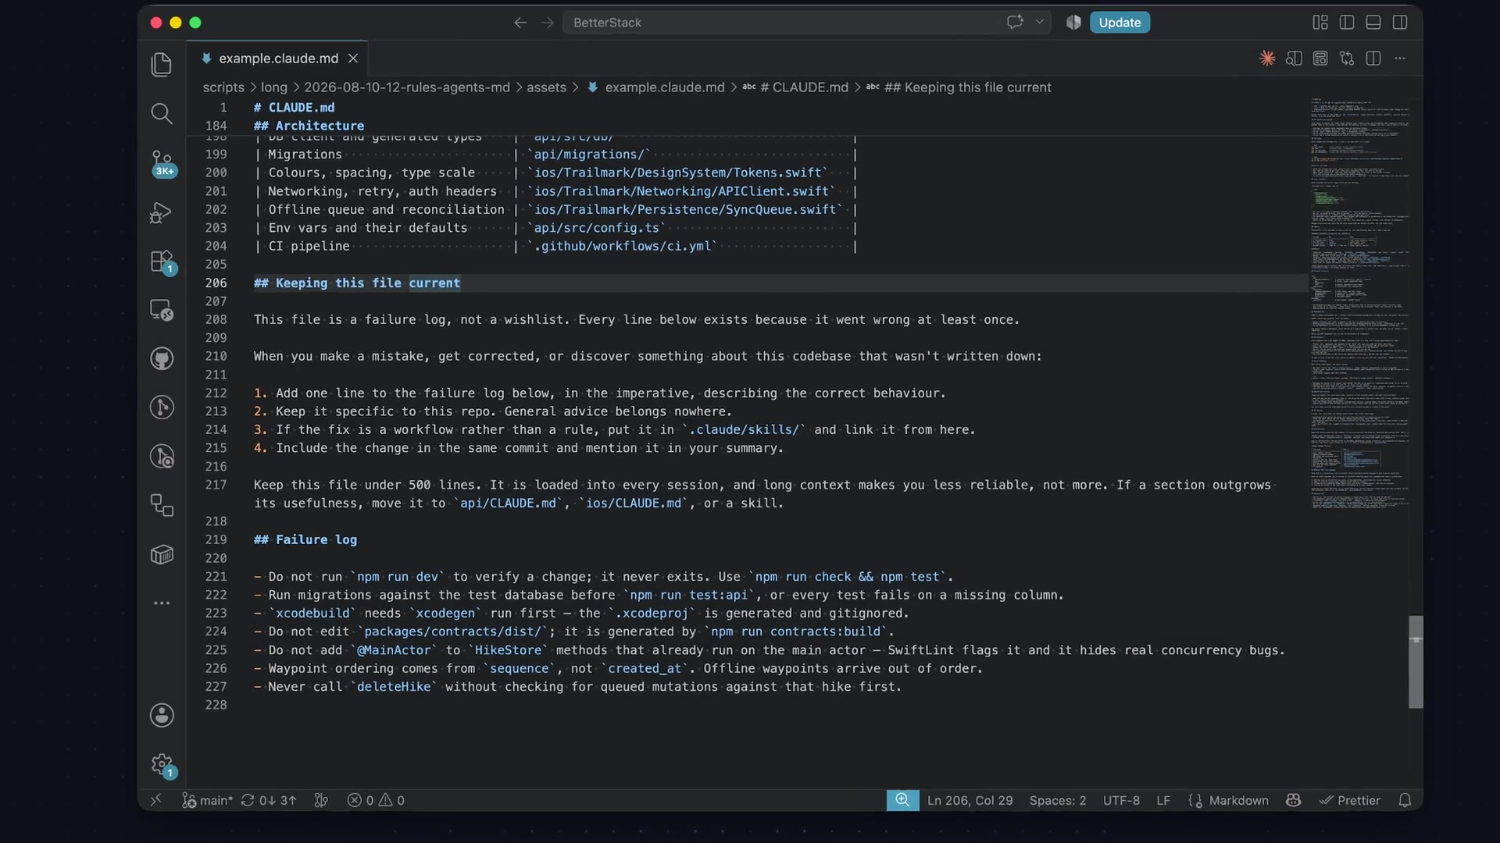Open more editor actions ellipsis

click(x=1400, y=59)
